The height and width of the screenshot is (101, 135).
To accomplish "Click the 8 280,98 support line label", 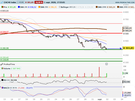I will (x=5, y=48).
